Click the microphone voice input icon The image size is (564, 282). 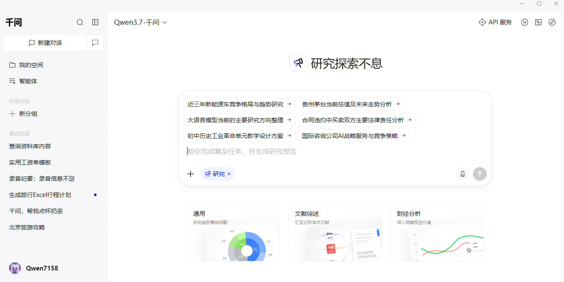[462, 174]
